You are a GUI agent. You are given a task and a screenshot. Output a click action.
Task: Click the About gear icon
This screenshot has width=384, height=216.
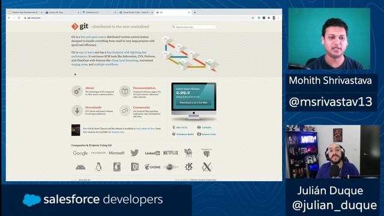coord(77,91)
